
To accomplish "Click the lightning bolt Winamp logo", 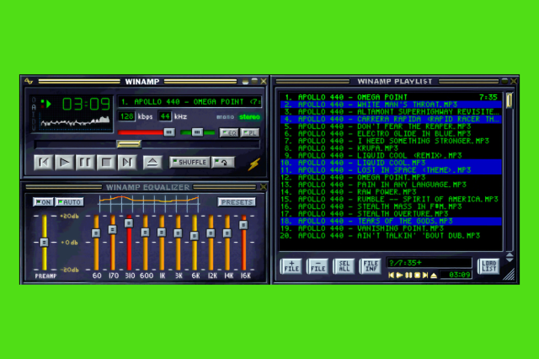I will coord(253,163).
